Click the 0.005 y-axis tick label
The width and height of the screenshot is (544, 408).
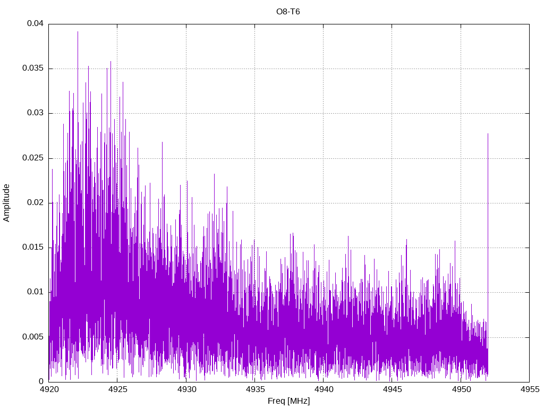(33, 337)
